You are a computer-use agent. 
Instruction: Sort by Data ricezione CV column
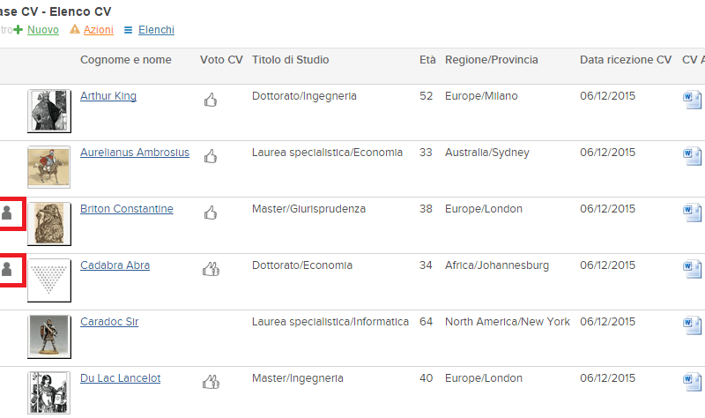coord(625,60)
